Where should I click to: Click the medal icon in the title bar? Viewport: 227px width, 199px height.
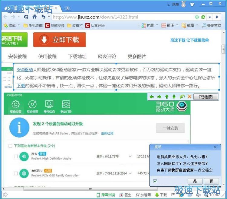[184, 4]
